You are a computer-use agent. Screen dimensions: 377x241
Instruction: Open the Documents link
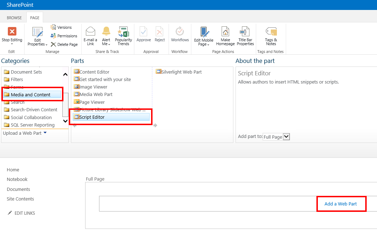[x=19, y=189]
